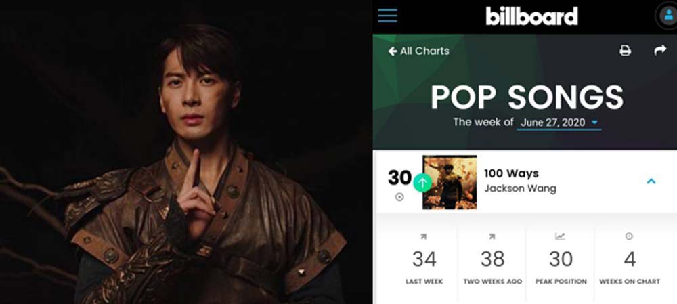Collapse the 100 Ways entry chevron
Screen dimensions: 677x304
651,181
